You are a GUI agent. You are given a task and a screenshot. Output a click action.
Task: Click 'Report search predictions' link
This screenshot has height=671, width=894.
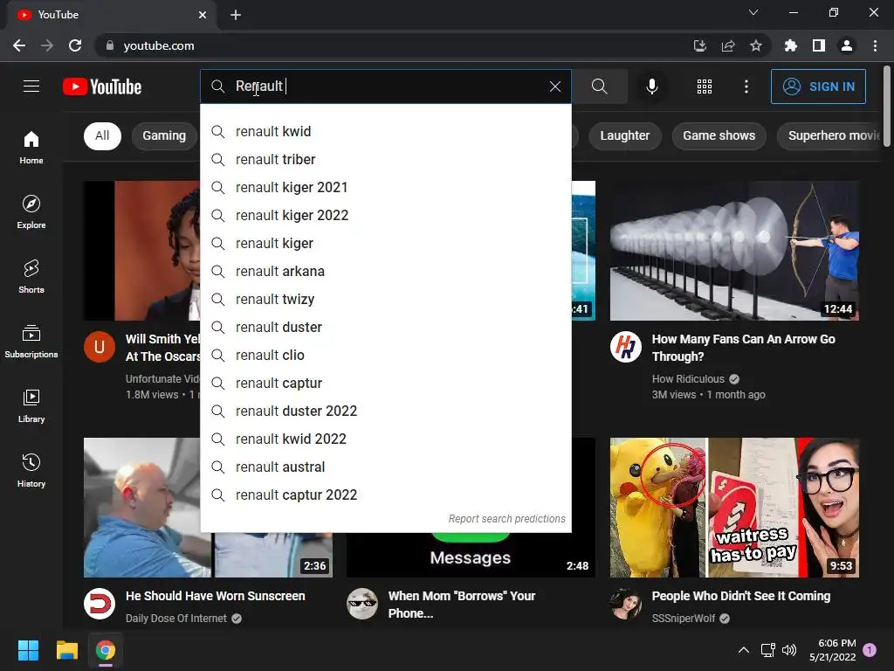(507, 519)
